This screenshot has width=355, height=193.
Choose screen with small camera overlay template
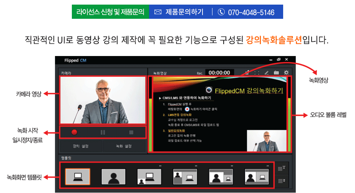(149, 177)
